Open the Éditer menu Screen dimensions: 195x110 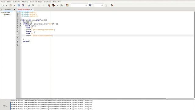(x=9, y=2)
